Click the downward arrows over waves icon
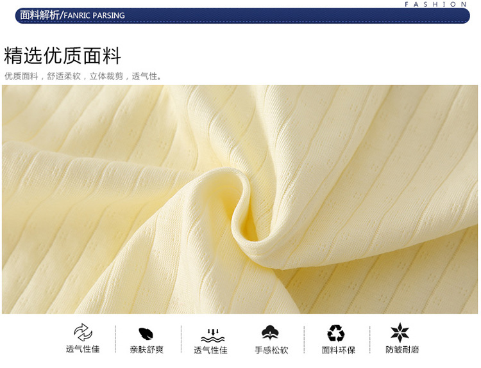Screen dimensions: 481x368 [x=212, y=336]
